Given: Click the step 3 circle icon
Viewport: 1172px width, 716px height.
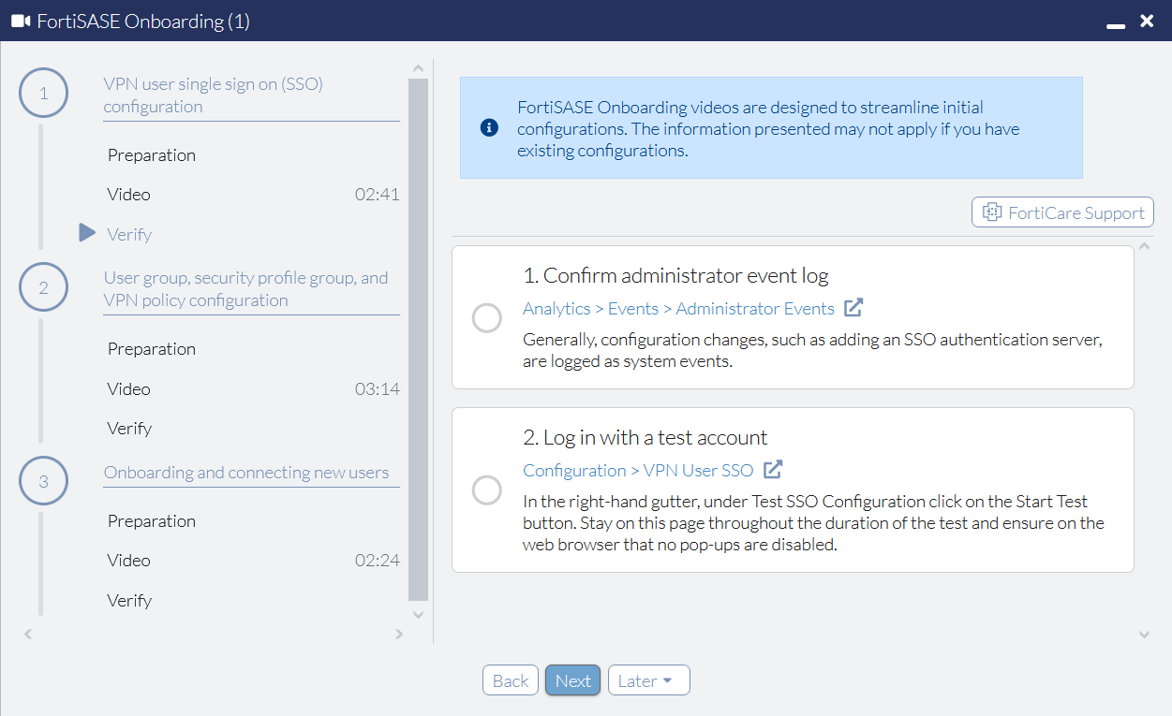Looking at the screenshot, I should pos(43,482).
